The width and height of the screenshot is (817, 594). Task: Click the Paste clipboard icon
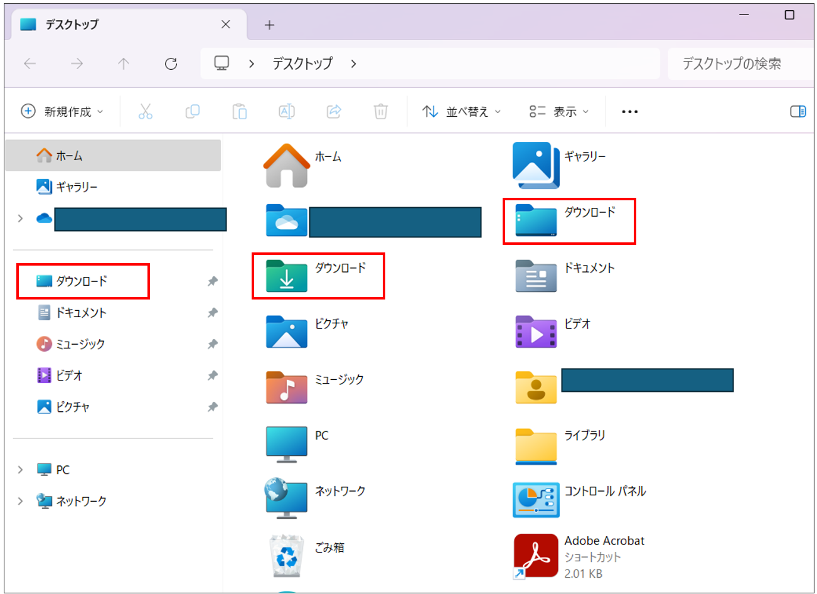[240, 112]
